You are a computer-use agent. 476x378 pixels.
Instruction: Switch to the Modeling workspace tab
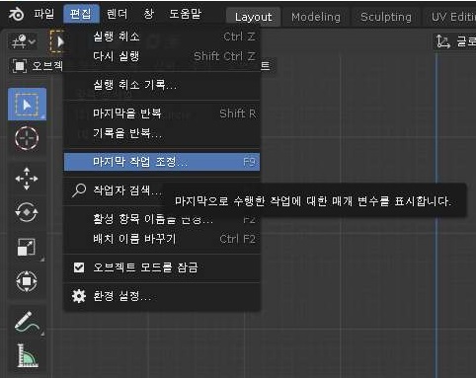point(316,17)
